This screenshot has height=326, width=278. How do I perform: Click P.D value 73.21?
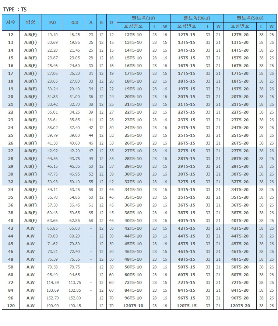[53, 252]
